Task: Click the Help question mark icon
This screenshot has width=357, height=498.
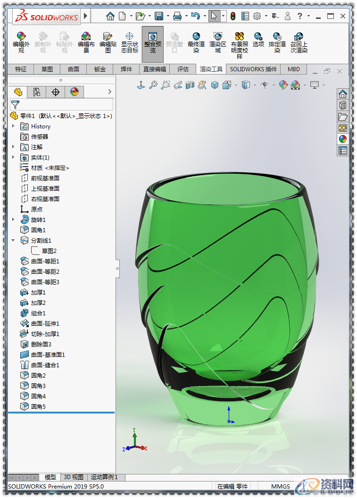Action: (300, 16)
